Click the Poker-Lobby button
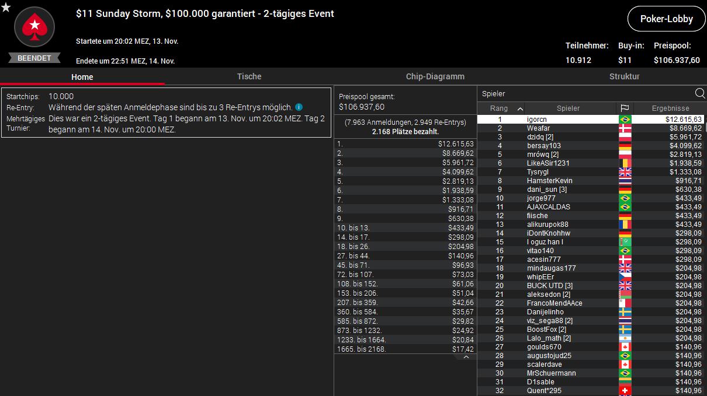This screenshot has width=707, height=396. click(x=666, y=19)
